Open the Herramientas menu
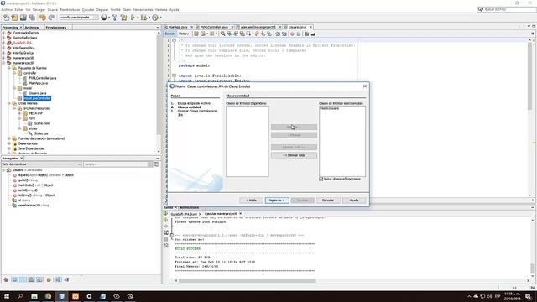 tap(143, 9)
